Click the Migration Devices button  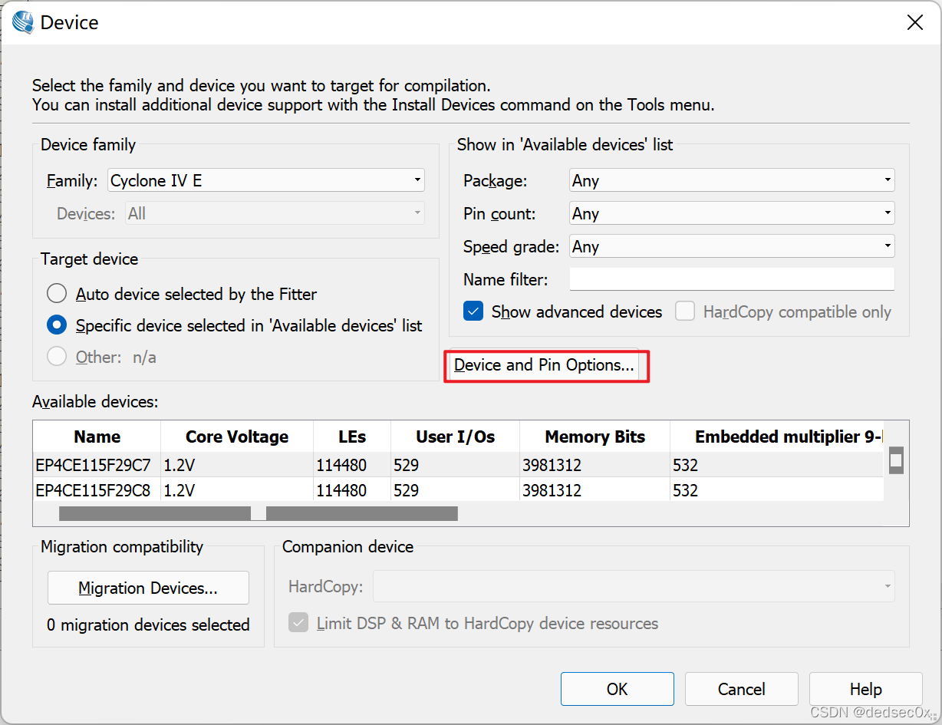click(x=148, y=588)
